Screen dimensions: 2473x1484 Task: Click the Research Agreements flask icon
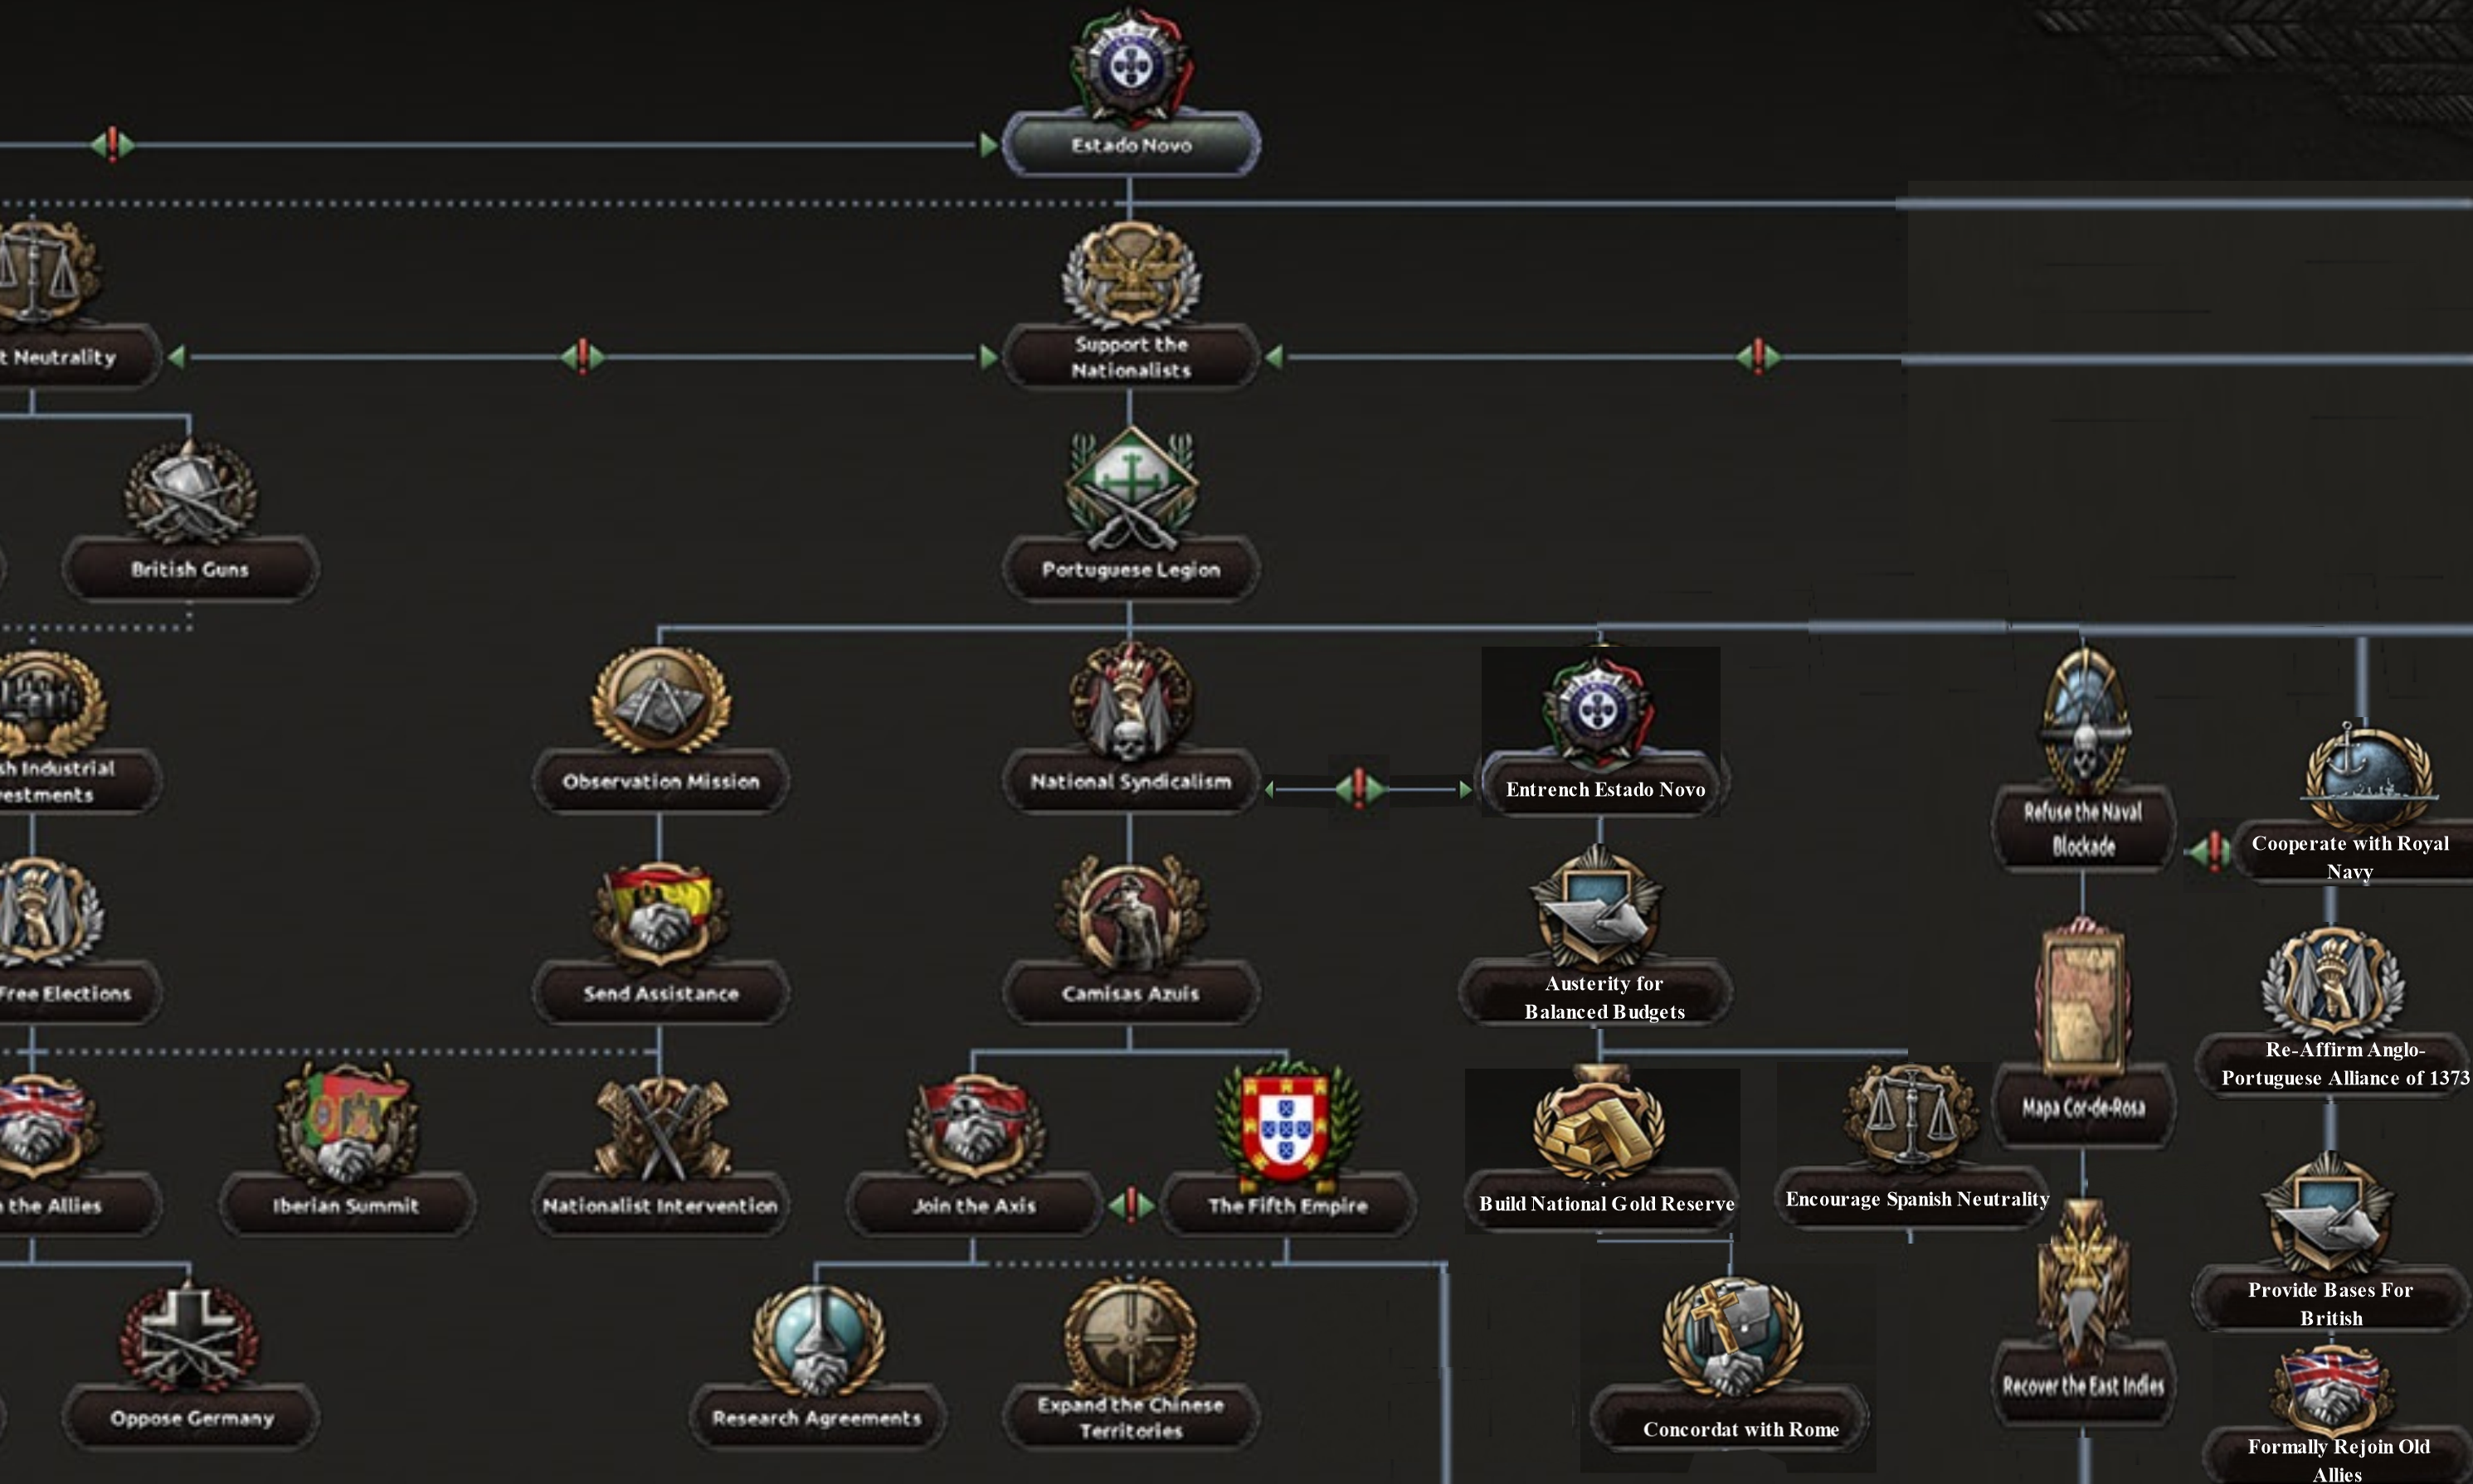point(818,1340)
